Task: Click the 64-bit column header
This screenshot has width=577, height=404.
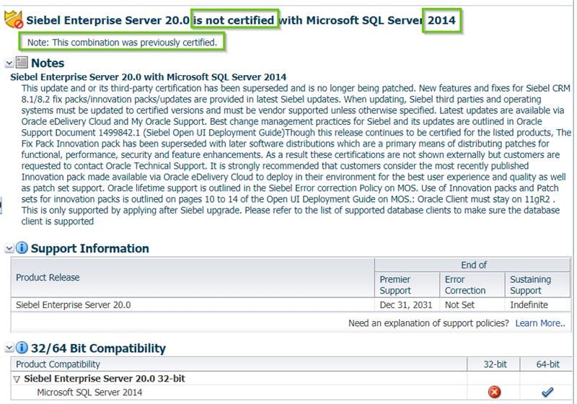Action: click(x=546, y=364)
